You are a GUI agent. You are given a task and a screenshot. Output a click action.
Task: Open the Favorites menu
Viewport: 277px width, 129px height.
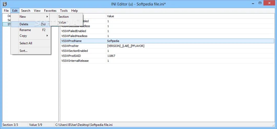pos(50,11)
